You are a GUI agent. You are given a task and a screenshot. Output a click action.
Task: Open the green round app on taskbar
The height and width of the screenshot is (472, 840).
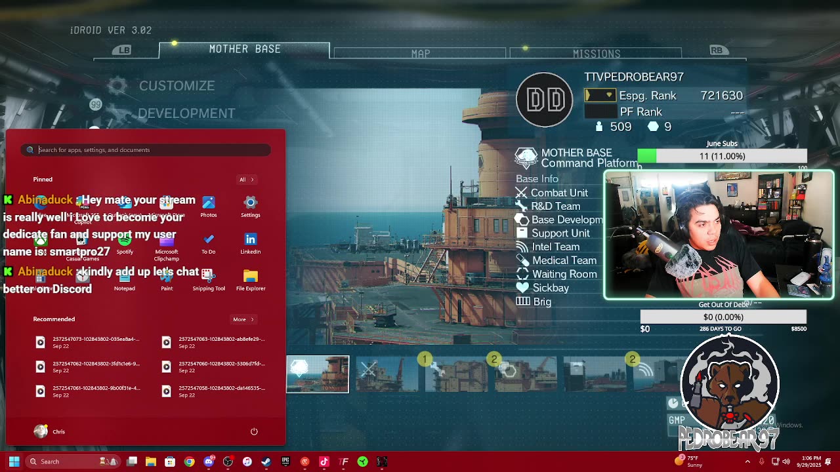pos(362,462)
